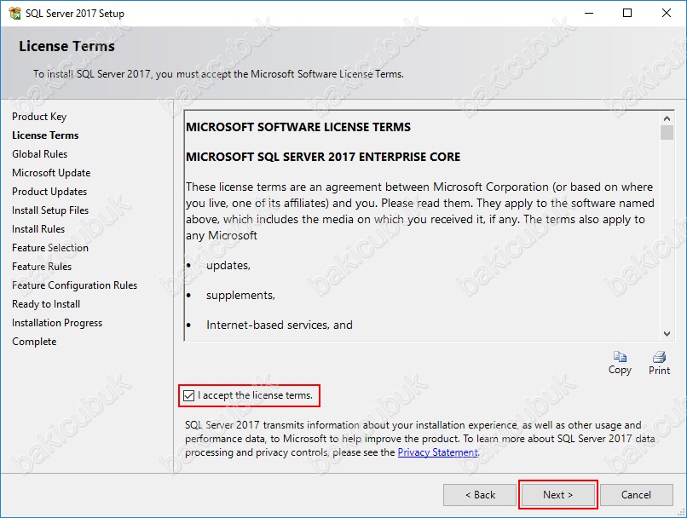Select Complete step in sidebar
The height and width of the screenshot is (518, 687).
[x=34, y=342]
